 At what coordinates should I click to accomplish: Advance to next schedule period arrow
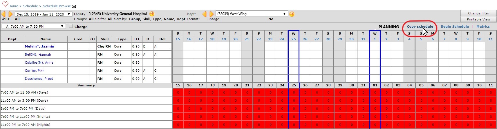point(10,14)
